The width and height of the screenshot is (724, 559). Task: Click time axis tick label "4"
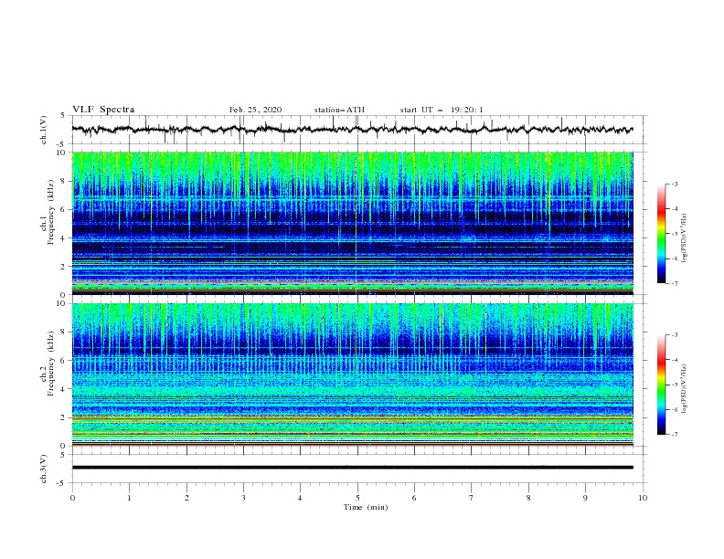(x=300, y=498)
